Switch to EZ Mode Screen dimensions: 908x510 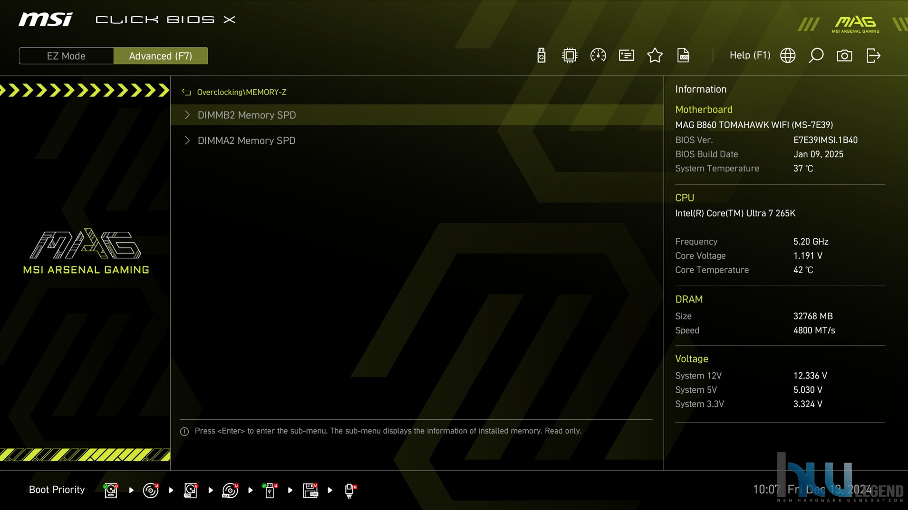point(66,56)
